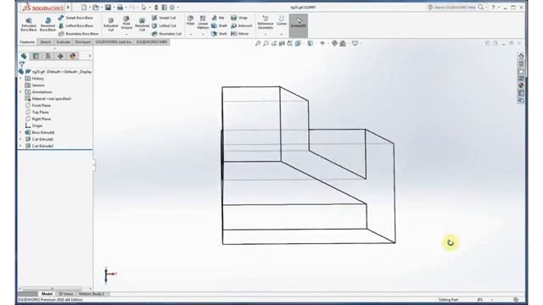
Task: Open dropdown arrow under Fillet
Action: point(190,34)
